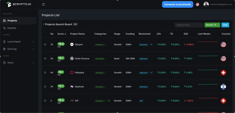Image resolution: width=235 pixels, height=113 pixels.
Task: Click the 5M-50M funding value
Action: point(130,58)
